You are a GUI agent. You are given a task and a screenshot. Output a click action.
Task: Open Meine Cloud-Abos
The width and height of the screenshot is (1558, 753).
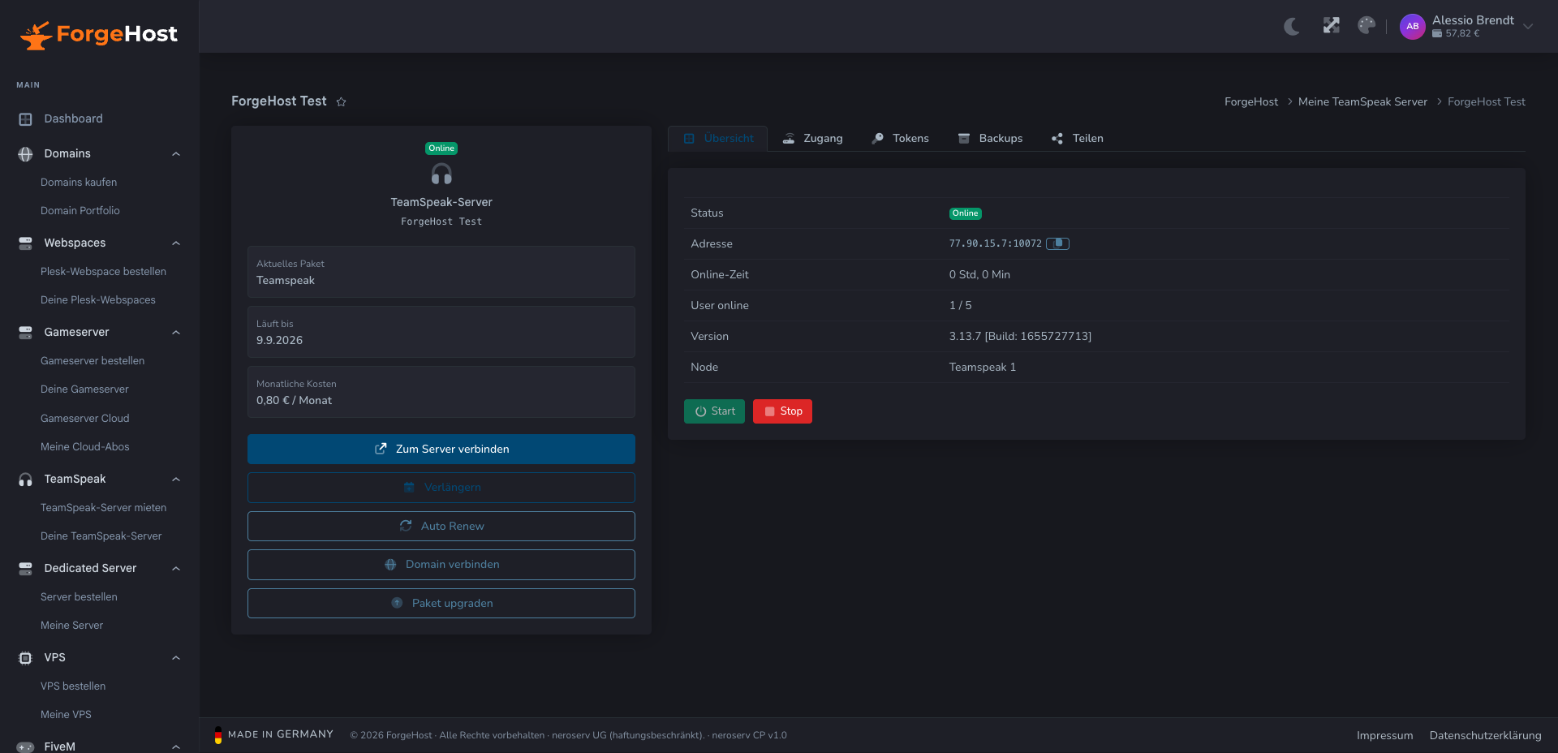pyautogui.click(x=85, y=447)
